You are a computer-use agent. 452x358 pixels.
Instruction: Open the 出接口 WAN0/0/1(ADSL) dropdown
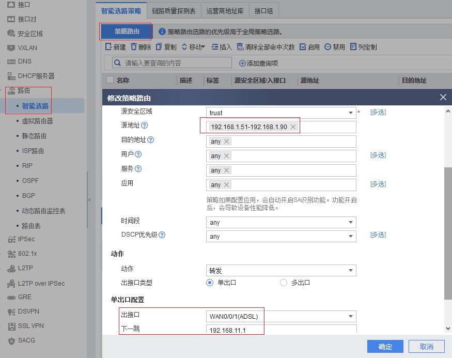281,316
